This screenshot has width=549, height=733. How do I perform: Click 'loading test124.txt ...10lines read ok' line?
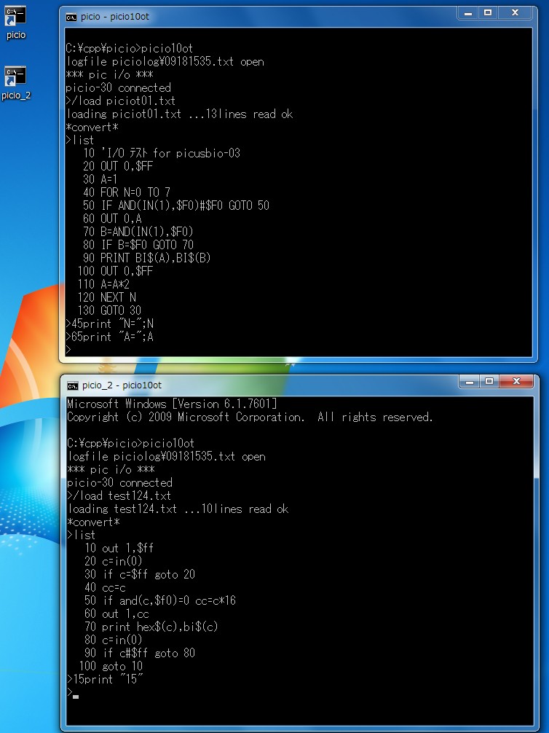pos(178,509)
